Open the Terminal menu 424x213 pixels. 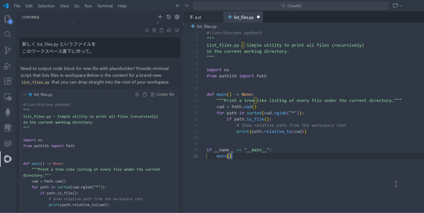105,6
